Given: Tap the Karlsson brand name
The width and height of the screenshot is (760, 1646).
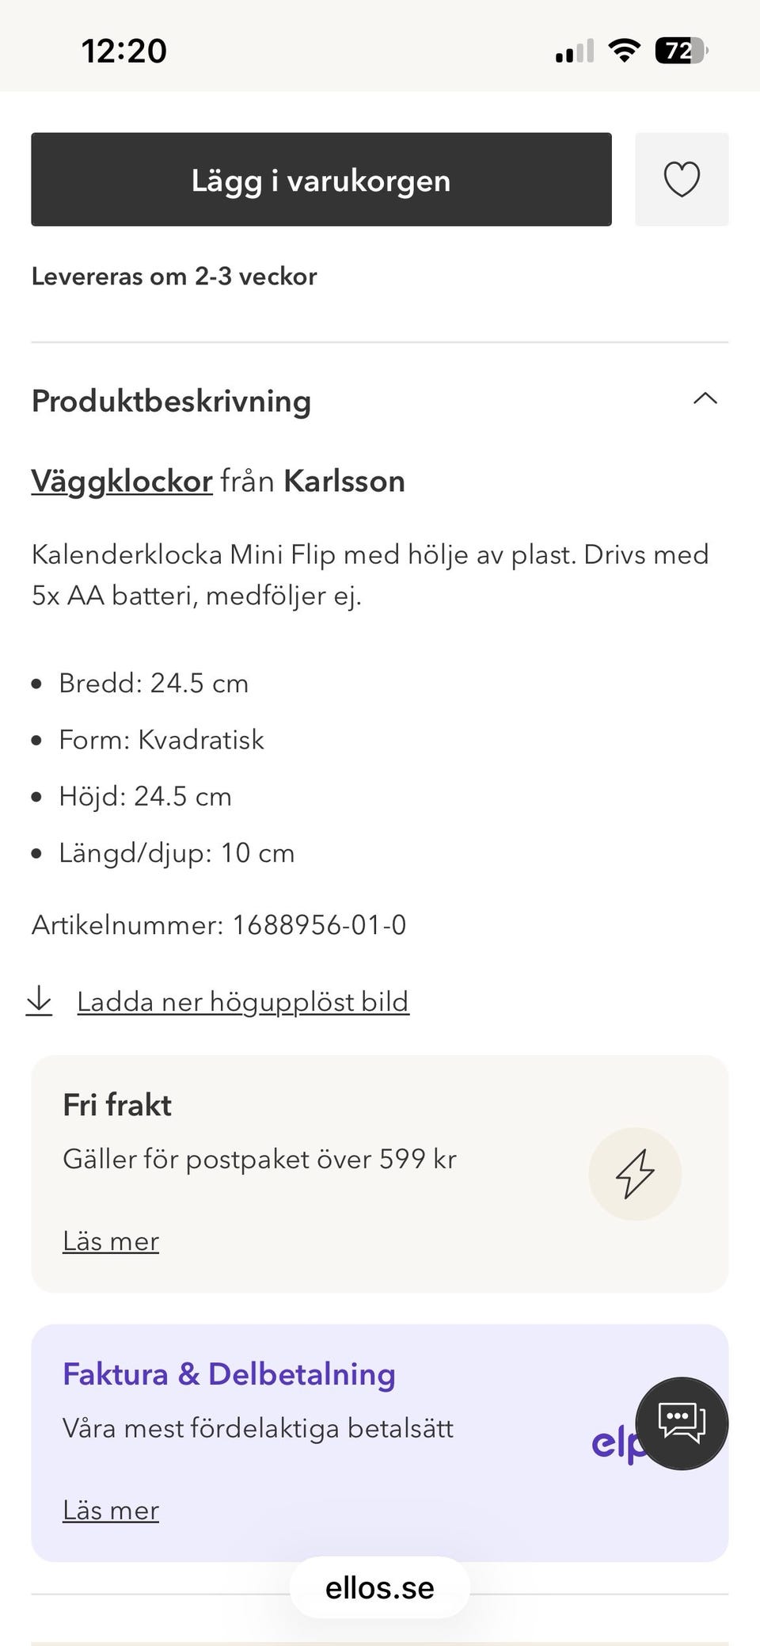Looking at the screenshot, I should 344,481.
